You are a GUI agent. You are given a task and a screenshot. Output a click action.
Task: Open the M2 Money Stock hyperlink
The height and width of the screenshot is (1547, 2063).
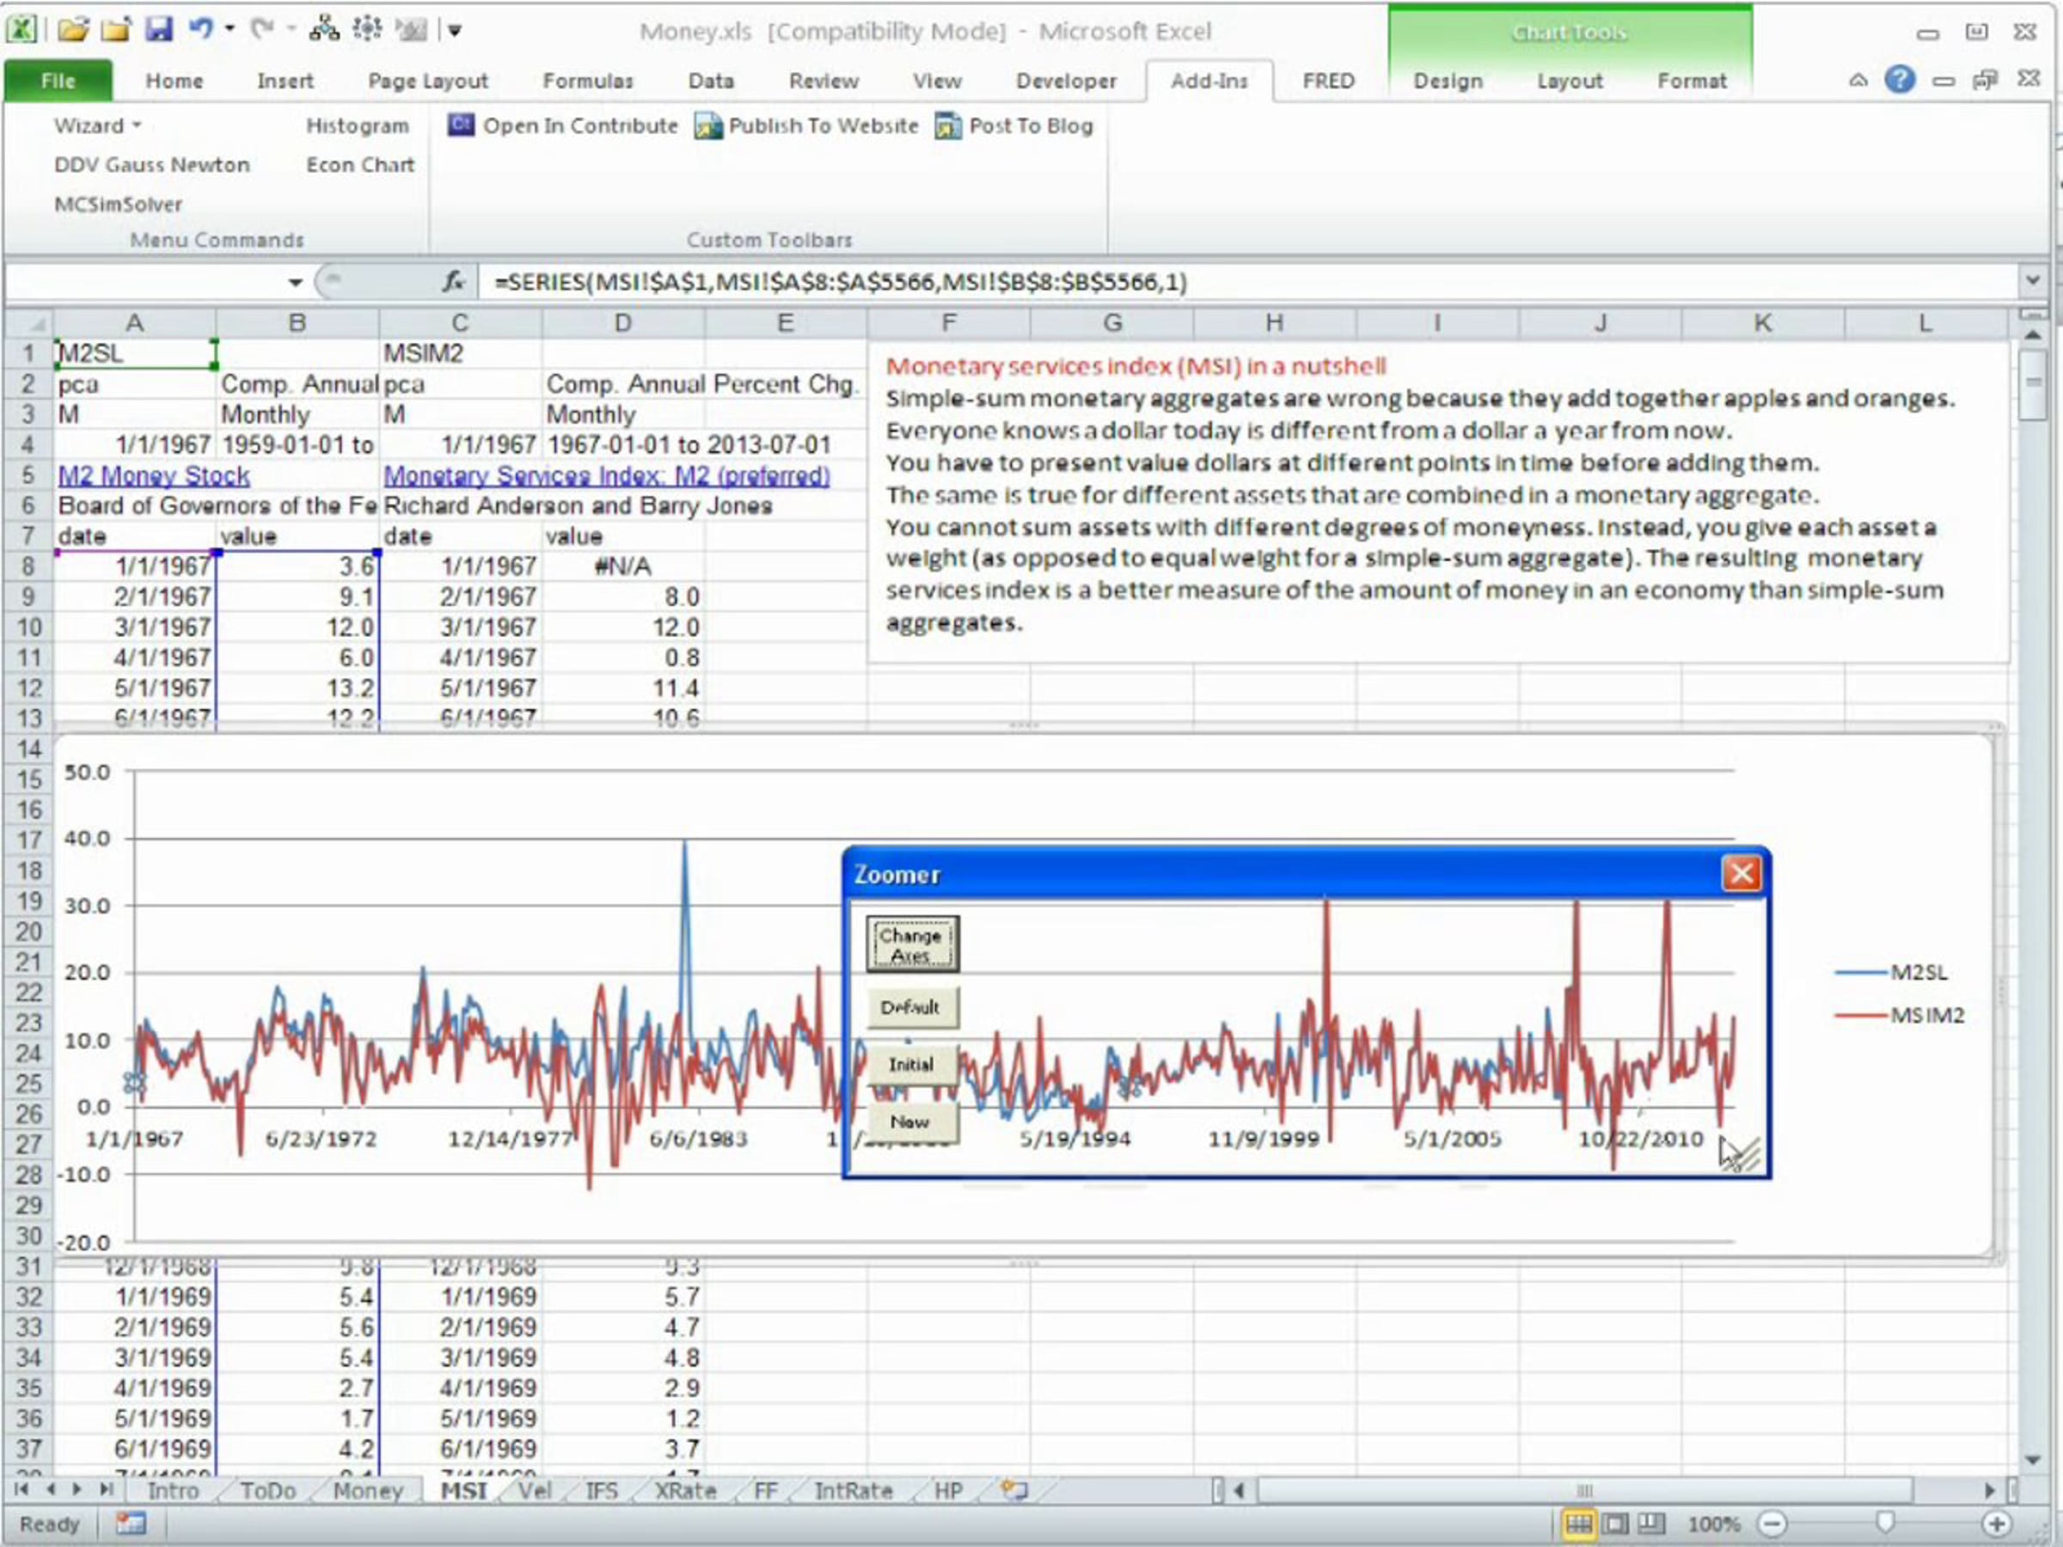coord(154,475)
